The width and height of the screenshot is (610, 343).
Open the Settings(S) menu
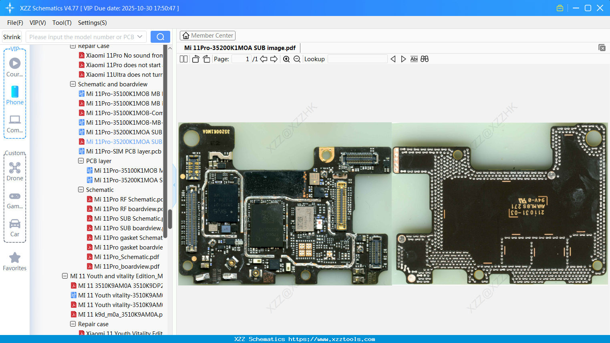(92, 23)
